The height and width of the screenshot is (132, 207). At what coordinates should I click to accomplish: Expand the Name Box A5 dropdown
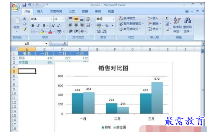point(46,44)
